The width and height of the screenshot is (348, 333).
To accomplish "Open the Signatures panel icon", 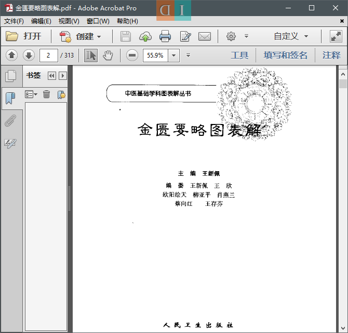I will click(10, 144).
